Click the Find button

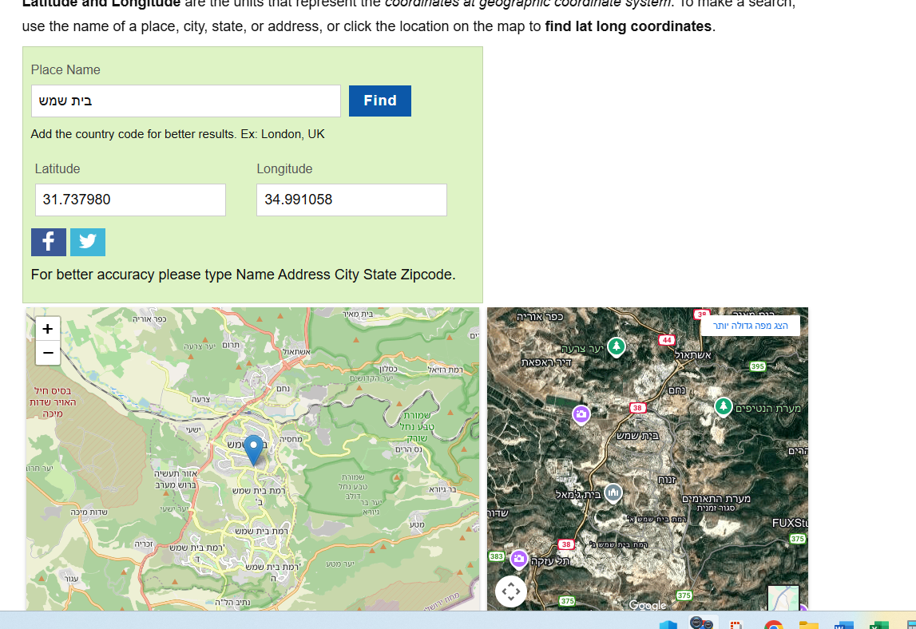[379, 101]
